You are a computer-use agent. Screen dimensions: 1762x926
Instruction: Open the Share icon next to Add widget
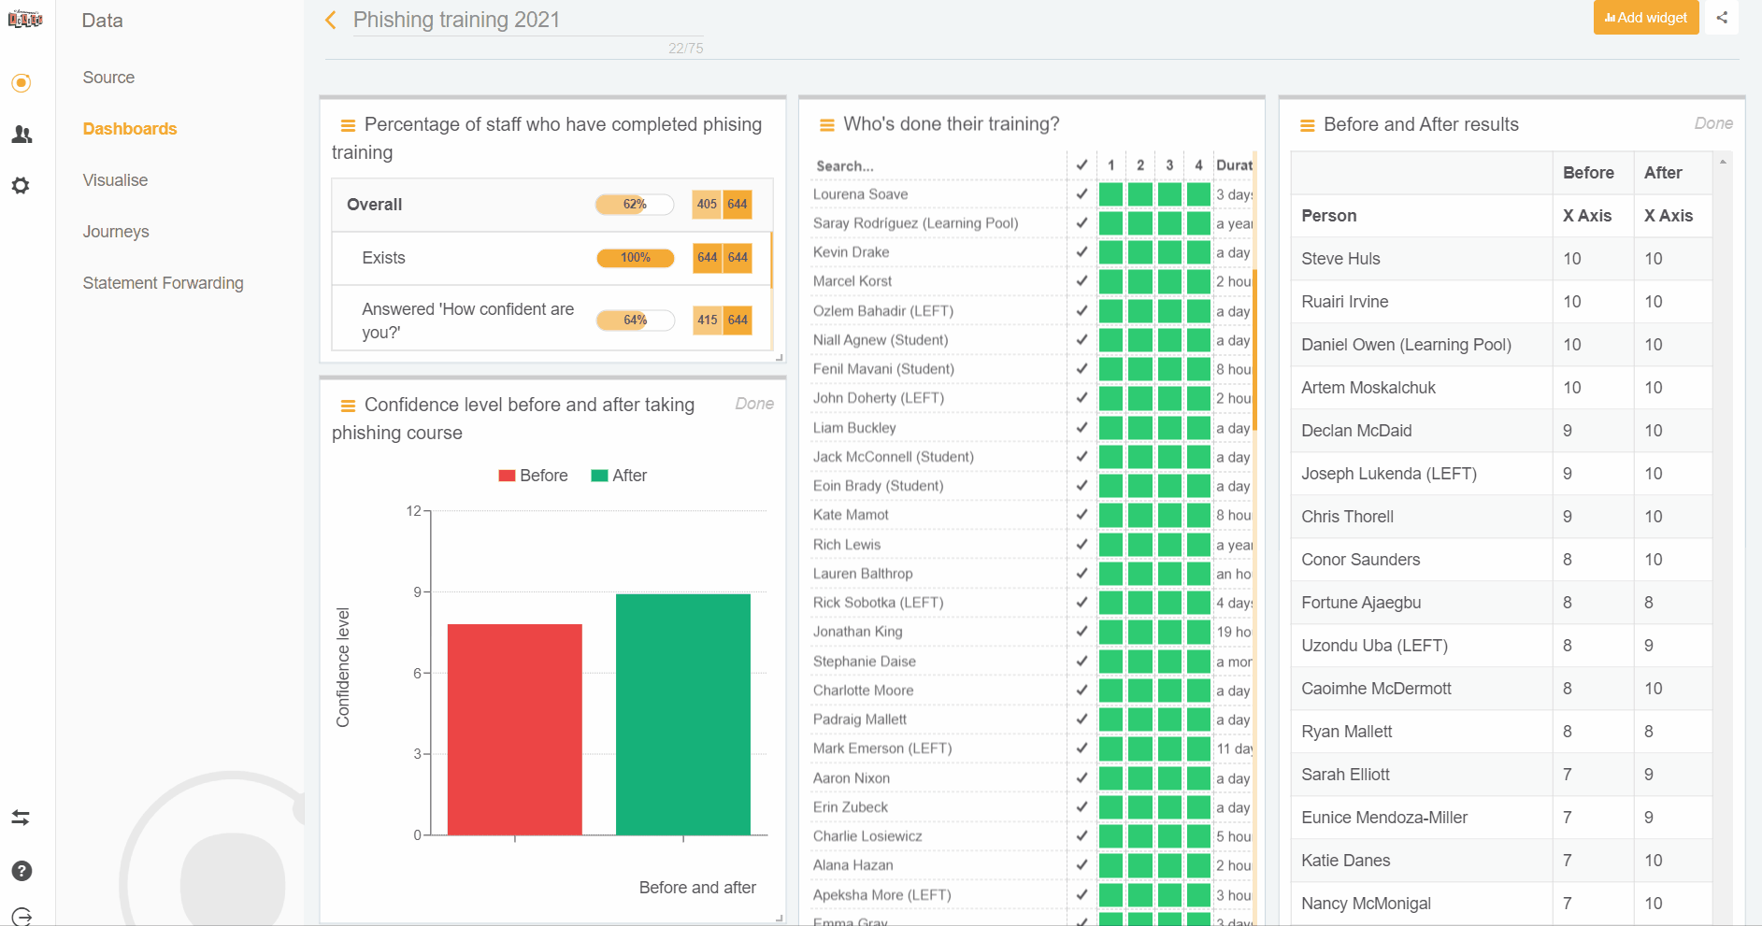click(x=1723, y=17)
